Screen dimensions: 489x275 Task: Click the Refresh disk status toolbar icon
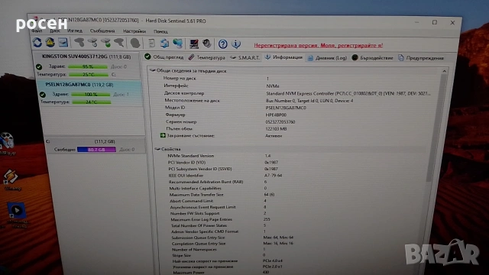tap(37, 43)
